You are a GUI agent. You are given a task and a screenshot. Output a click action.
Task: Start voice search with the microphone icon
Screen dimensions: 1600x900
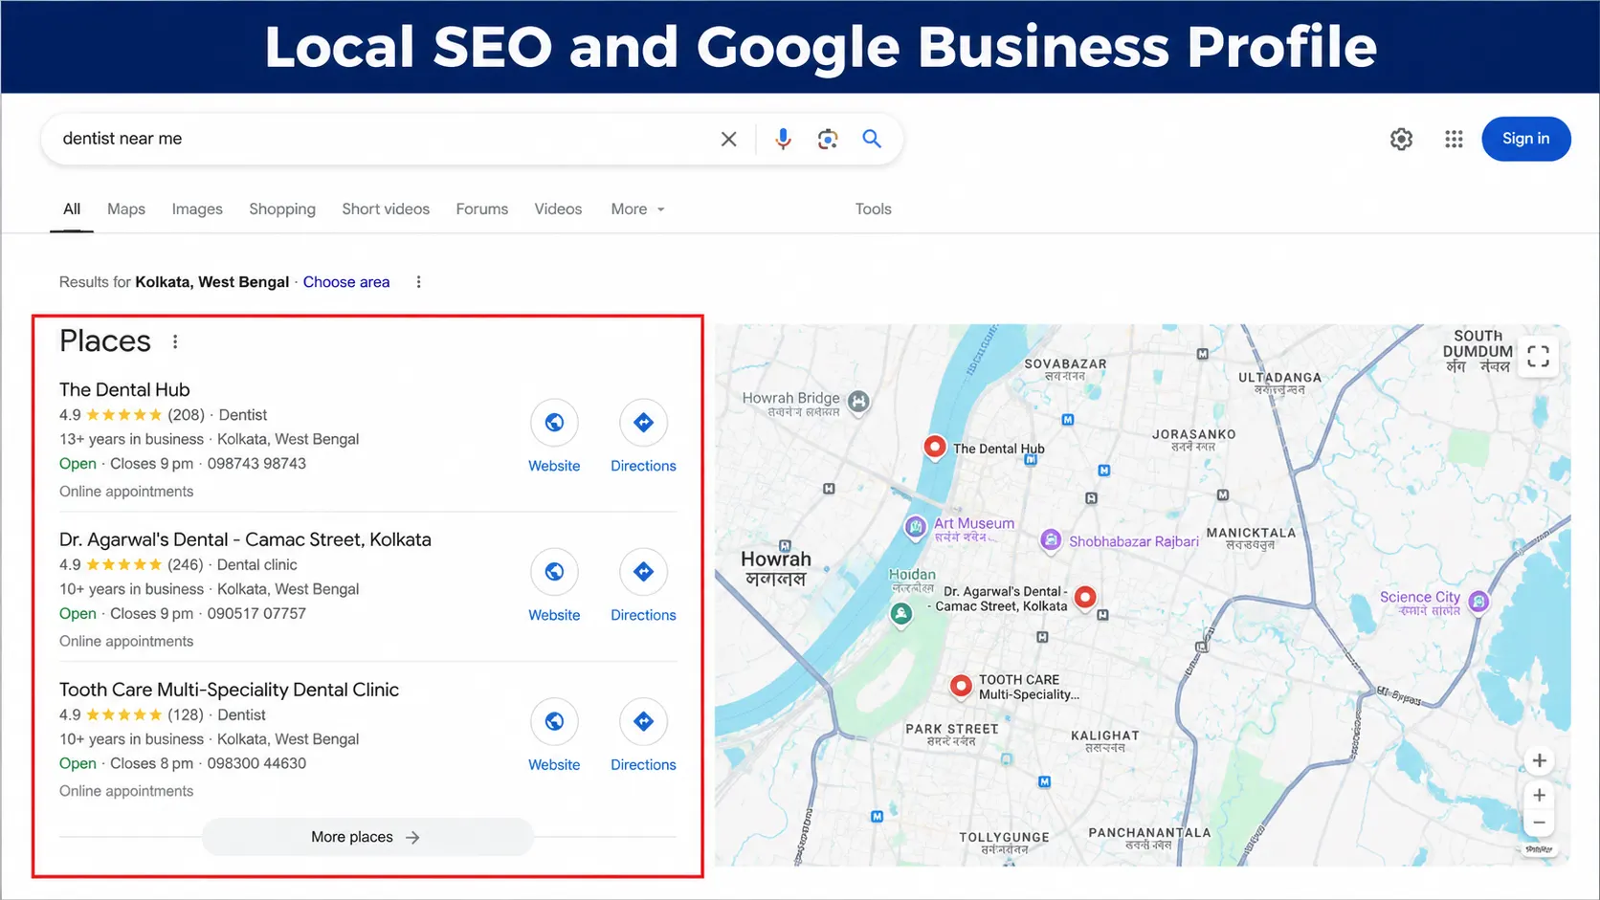[x=783, y=139]
